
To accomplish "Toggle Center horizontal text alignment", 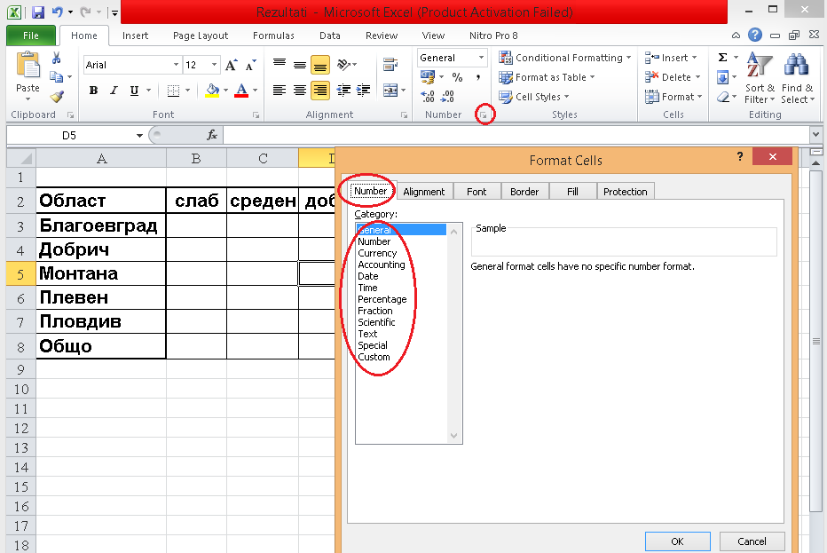I will [300, 91].
